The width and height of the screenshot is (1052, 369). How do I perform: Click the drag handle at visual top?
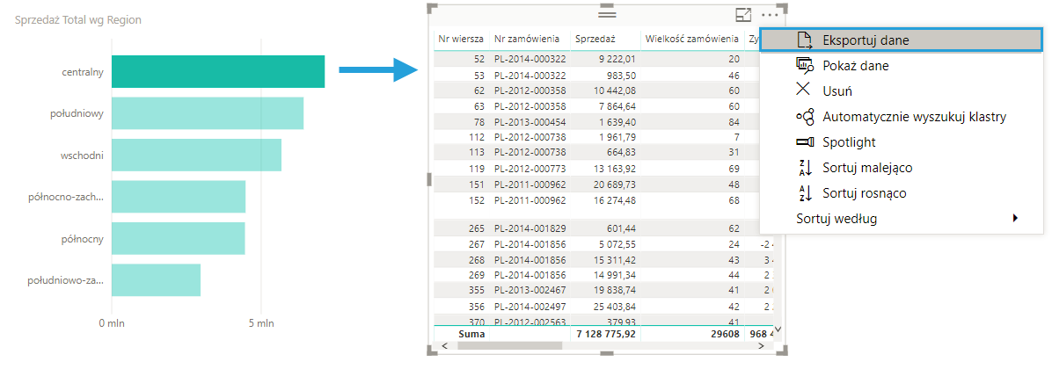(607, 13)
